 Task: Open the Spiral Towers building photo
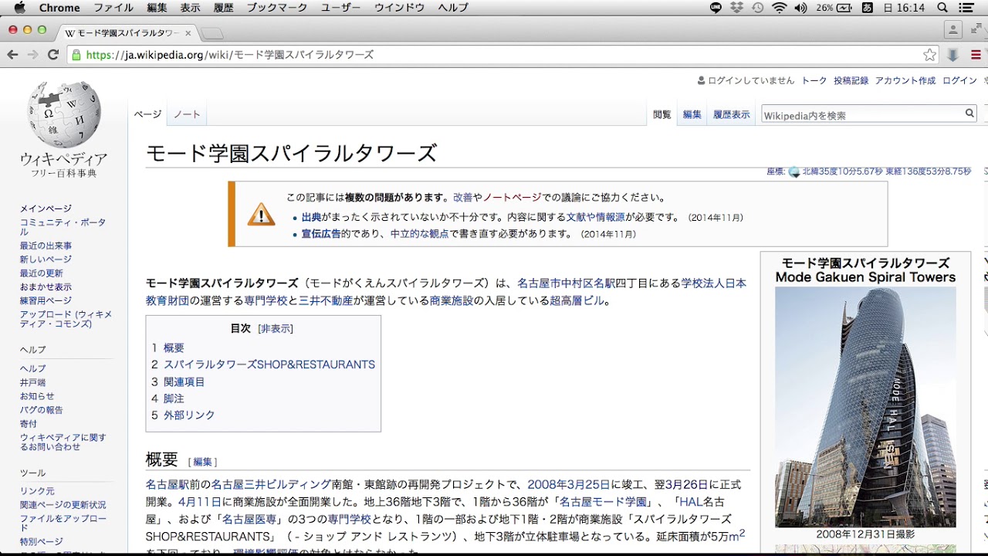[x=865, y=407]
